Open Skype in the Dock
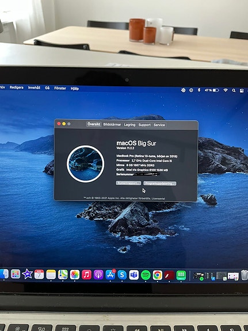Image resolution: width=248 pixels, height=331 pixels. [x=122, y=275]
